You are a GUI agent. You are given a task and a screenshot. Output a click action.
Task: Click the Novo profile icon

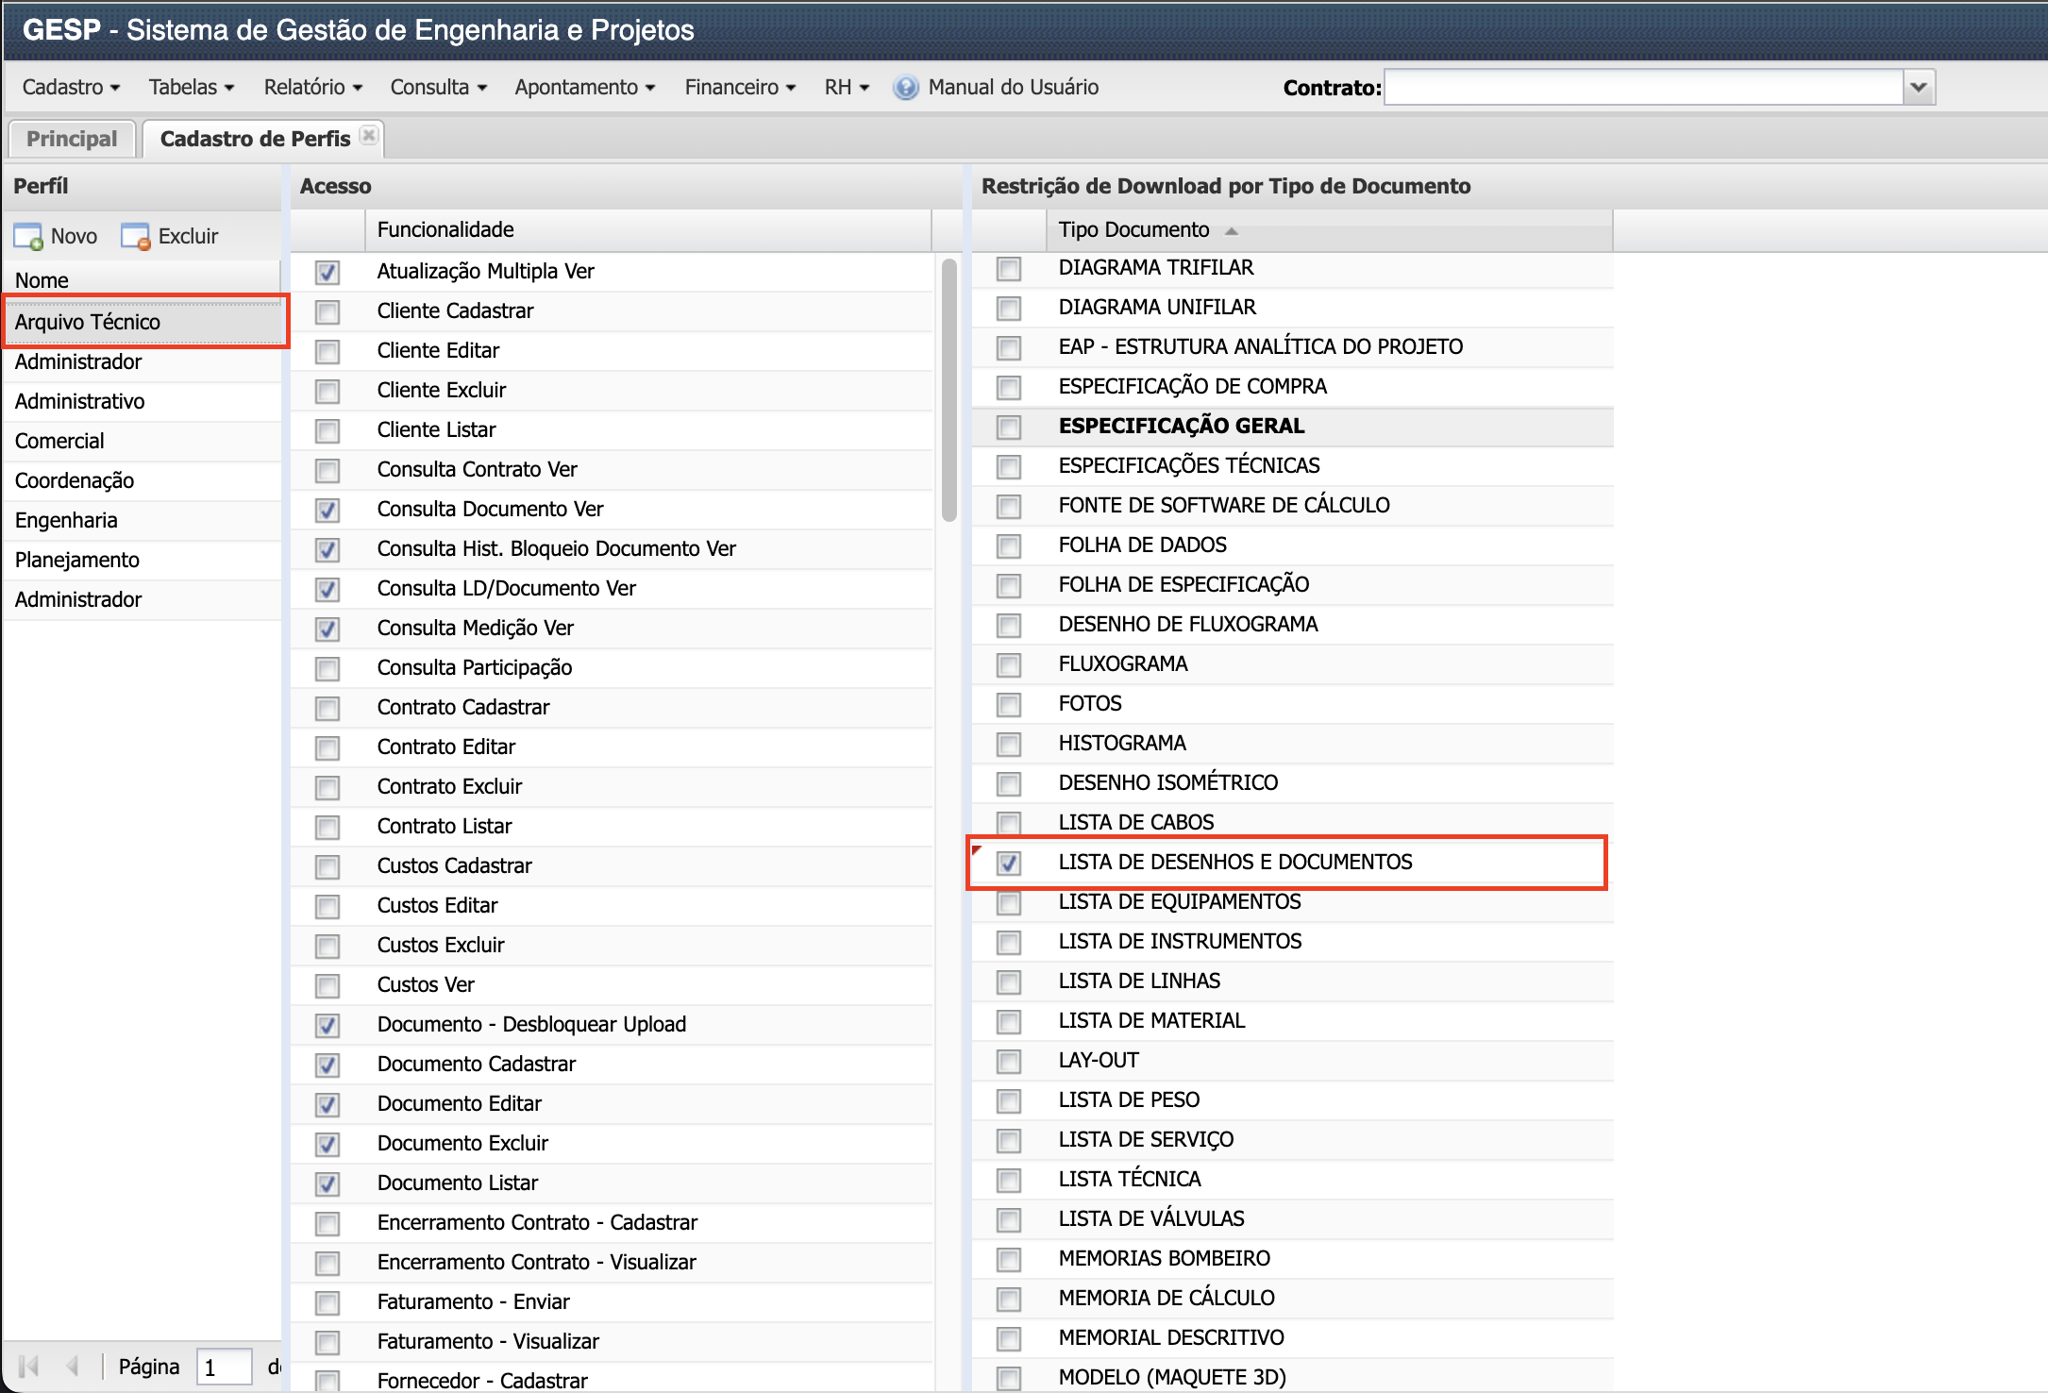point(28,236)
